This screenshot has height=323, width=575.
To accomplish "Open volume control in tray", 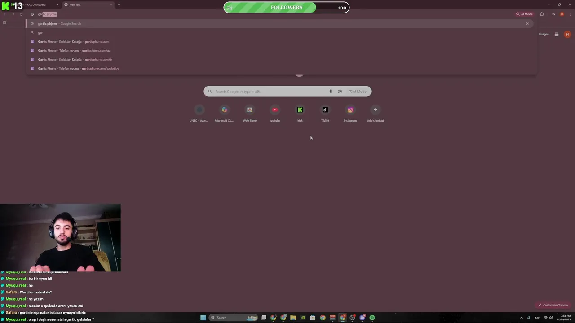I will [x=551, y=318].
